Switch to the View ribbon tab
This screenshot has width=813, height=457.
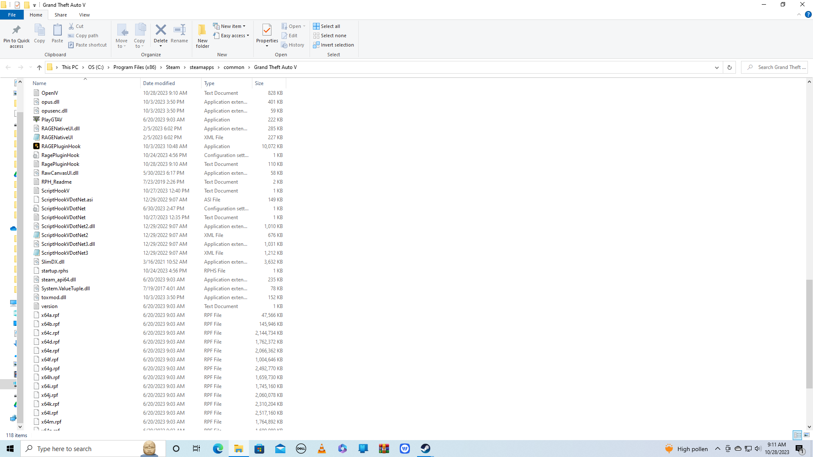click(x=84, y=15)
